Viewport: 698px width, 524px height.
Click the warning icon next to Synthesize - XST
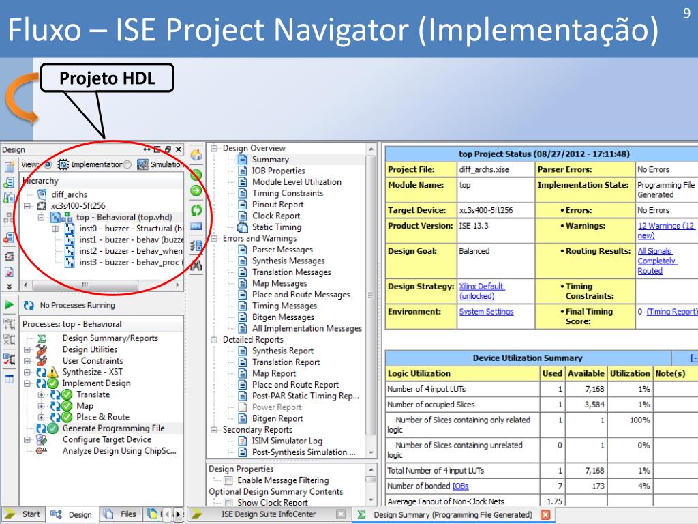click(53, 373)
